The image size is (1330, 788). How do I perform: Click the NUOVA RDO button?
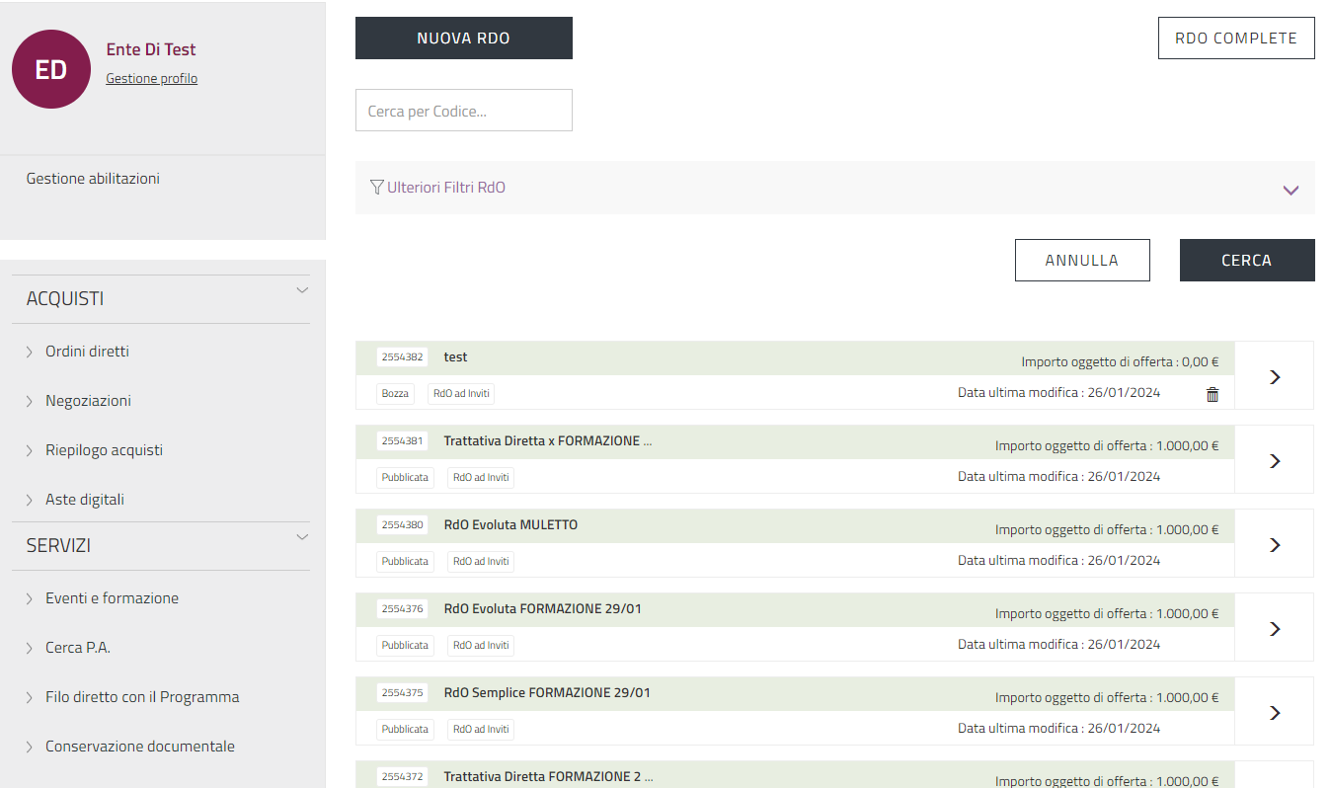463,39
